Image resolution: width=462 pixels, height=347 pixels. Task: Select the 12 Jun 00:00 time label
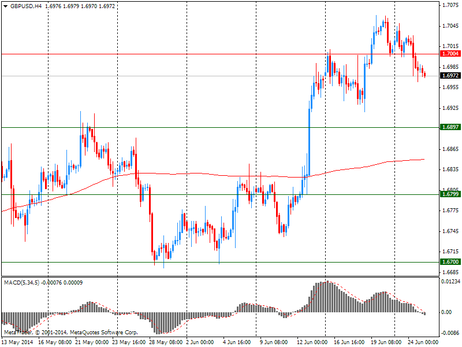pyautogui.click(x=312, y=342)
